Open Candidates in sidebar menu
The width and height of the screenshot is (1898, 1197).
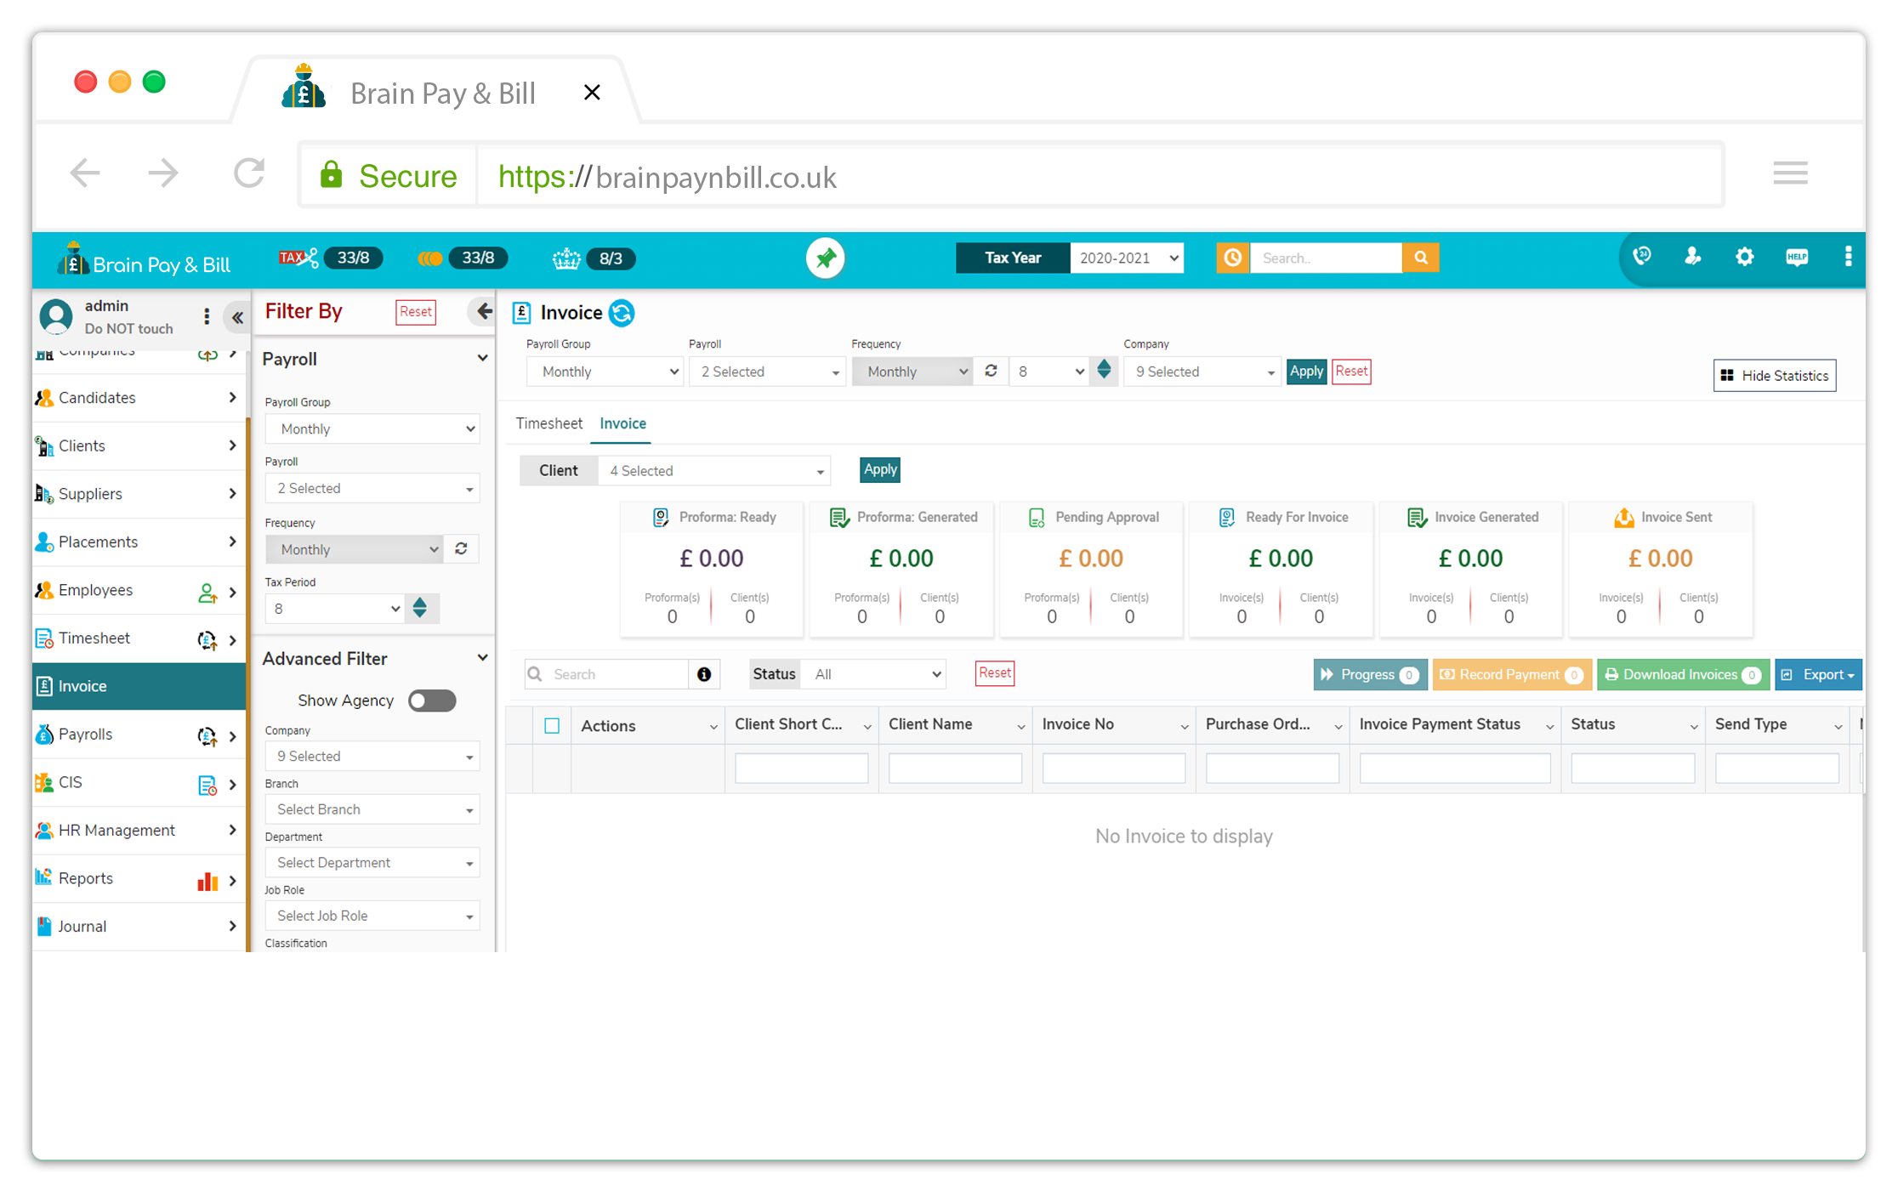click(x=139, y=398)
